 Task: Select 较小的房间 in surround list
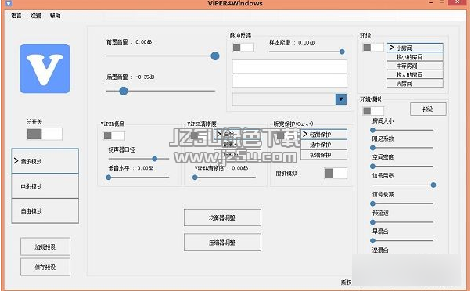[415, 57]
